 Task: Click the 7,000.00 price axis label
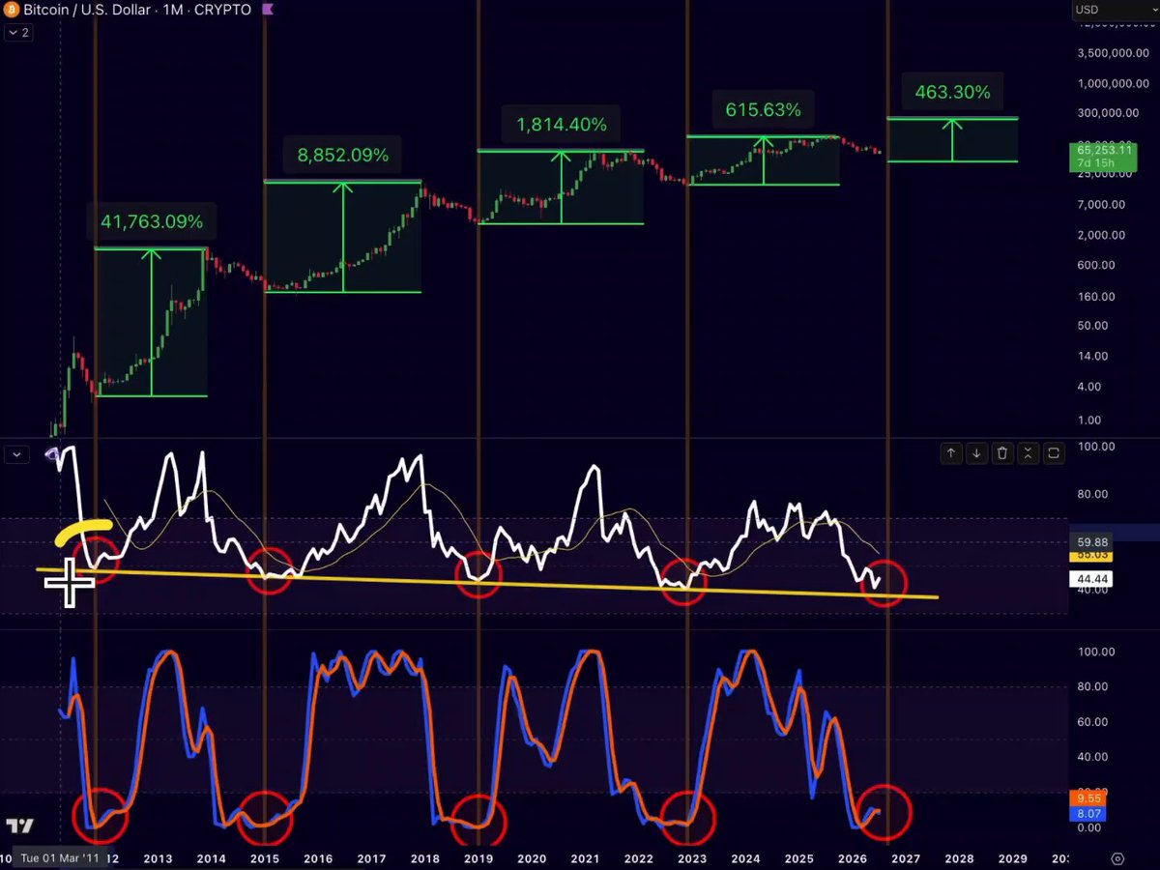tap(1101, 205)
